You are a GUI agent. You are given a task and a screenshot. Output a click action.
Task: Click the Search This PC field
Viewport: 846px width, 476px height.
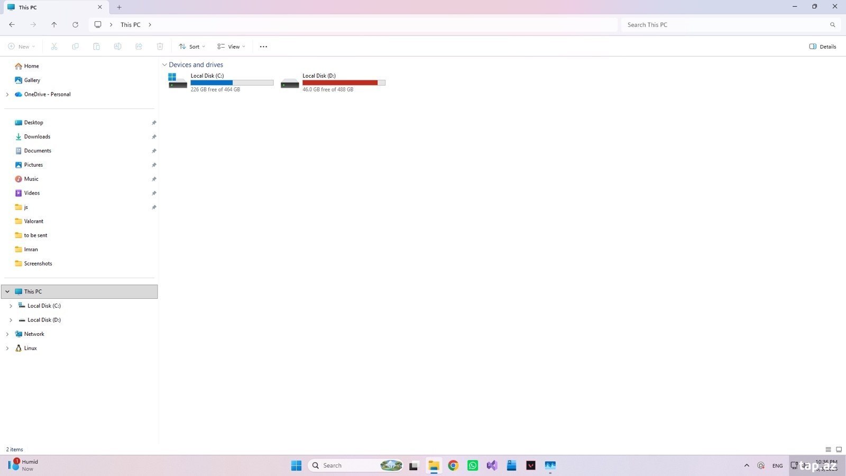pos(731,25)
